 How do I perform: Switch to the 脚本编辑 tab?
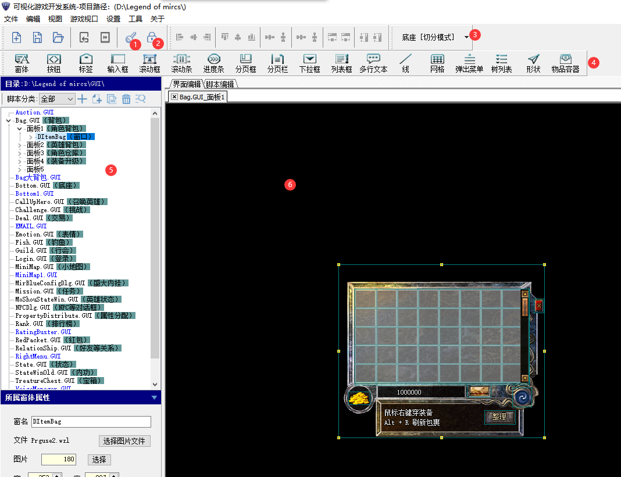click(x=220, y=84)
